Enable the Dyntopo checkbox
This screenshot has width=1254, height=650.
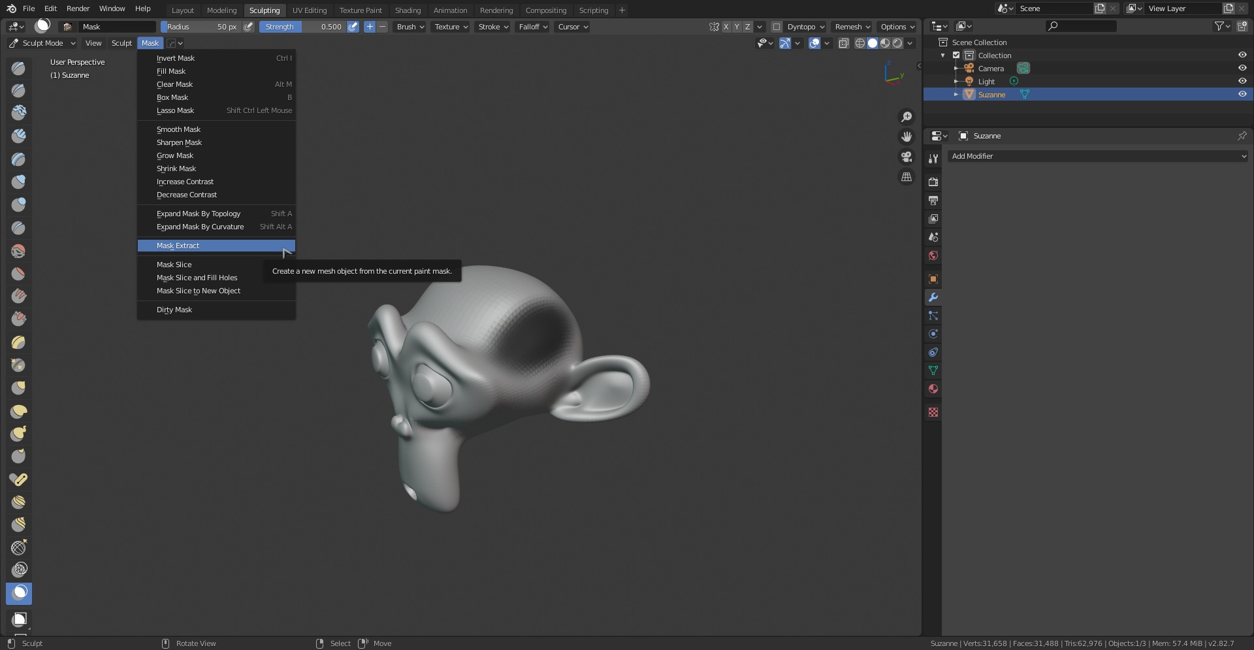pos(777,27)
